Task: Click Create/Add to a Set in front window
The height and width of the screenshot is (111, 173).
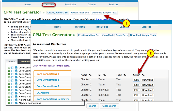Action: tap(89, 35)
